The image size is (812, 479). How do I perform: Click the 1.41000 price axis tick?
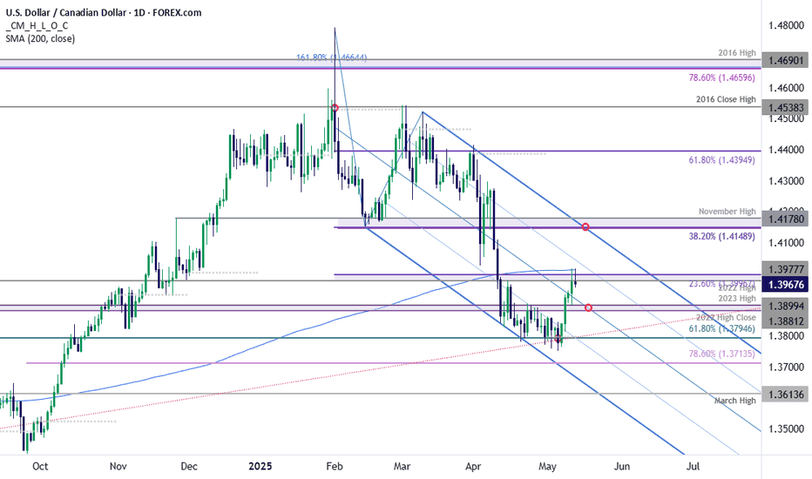pyautogui.click(x=786, y=243)
